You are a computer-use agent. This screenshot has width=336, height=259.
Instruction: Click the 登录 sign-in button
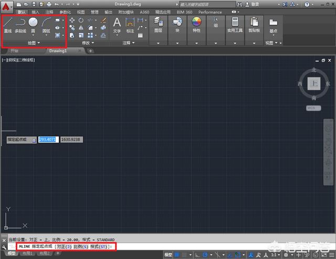(x=255, y=4)
